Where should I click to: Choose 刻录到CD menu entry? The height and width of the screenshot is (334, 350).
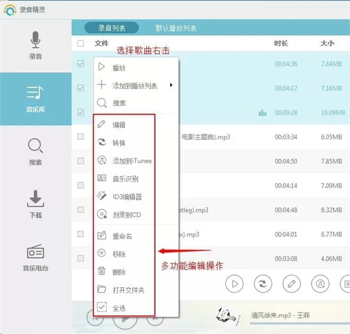tap(136, 215)
